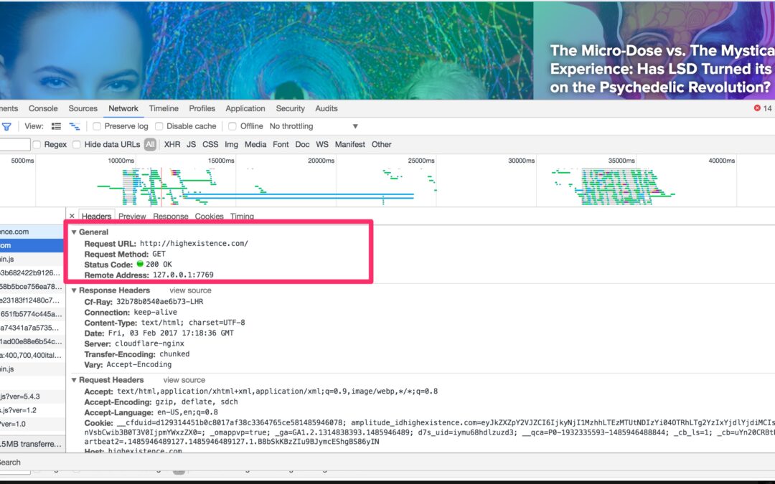The image size is (775, 484).
Task: Select request row ending 1ad00e88e6b54c
Action: click(32, 342)
